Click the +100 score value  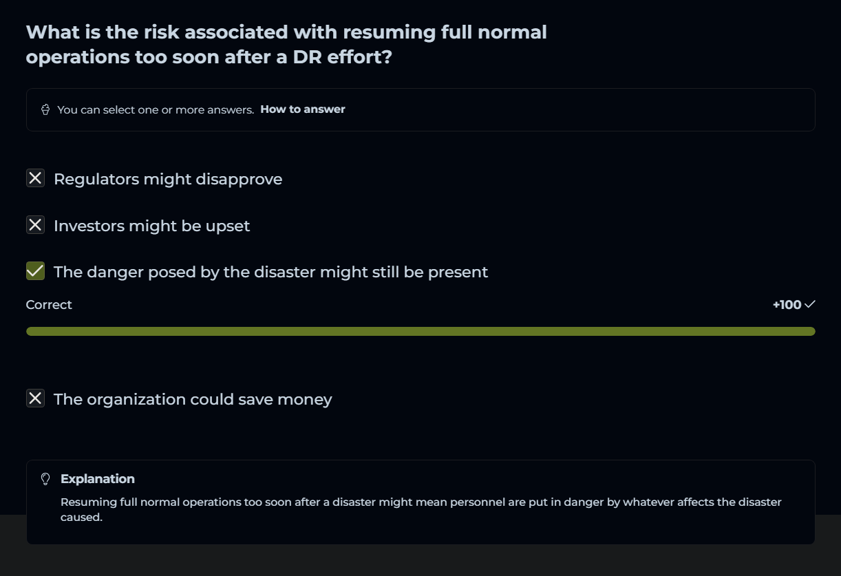[787, 305]
